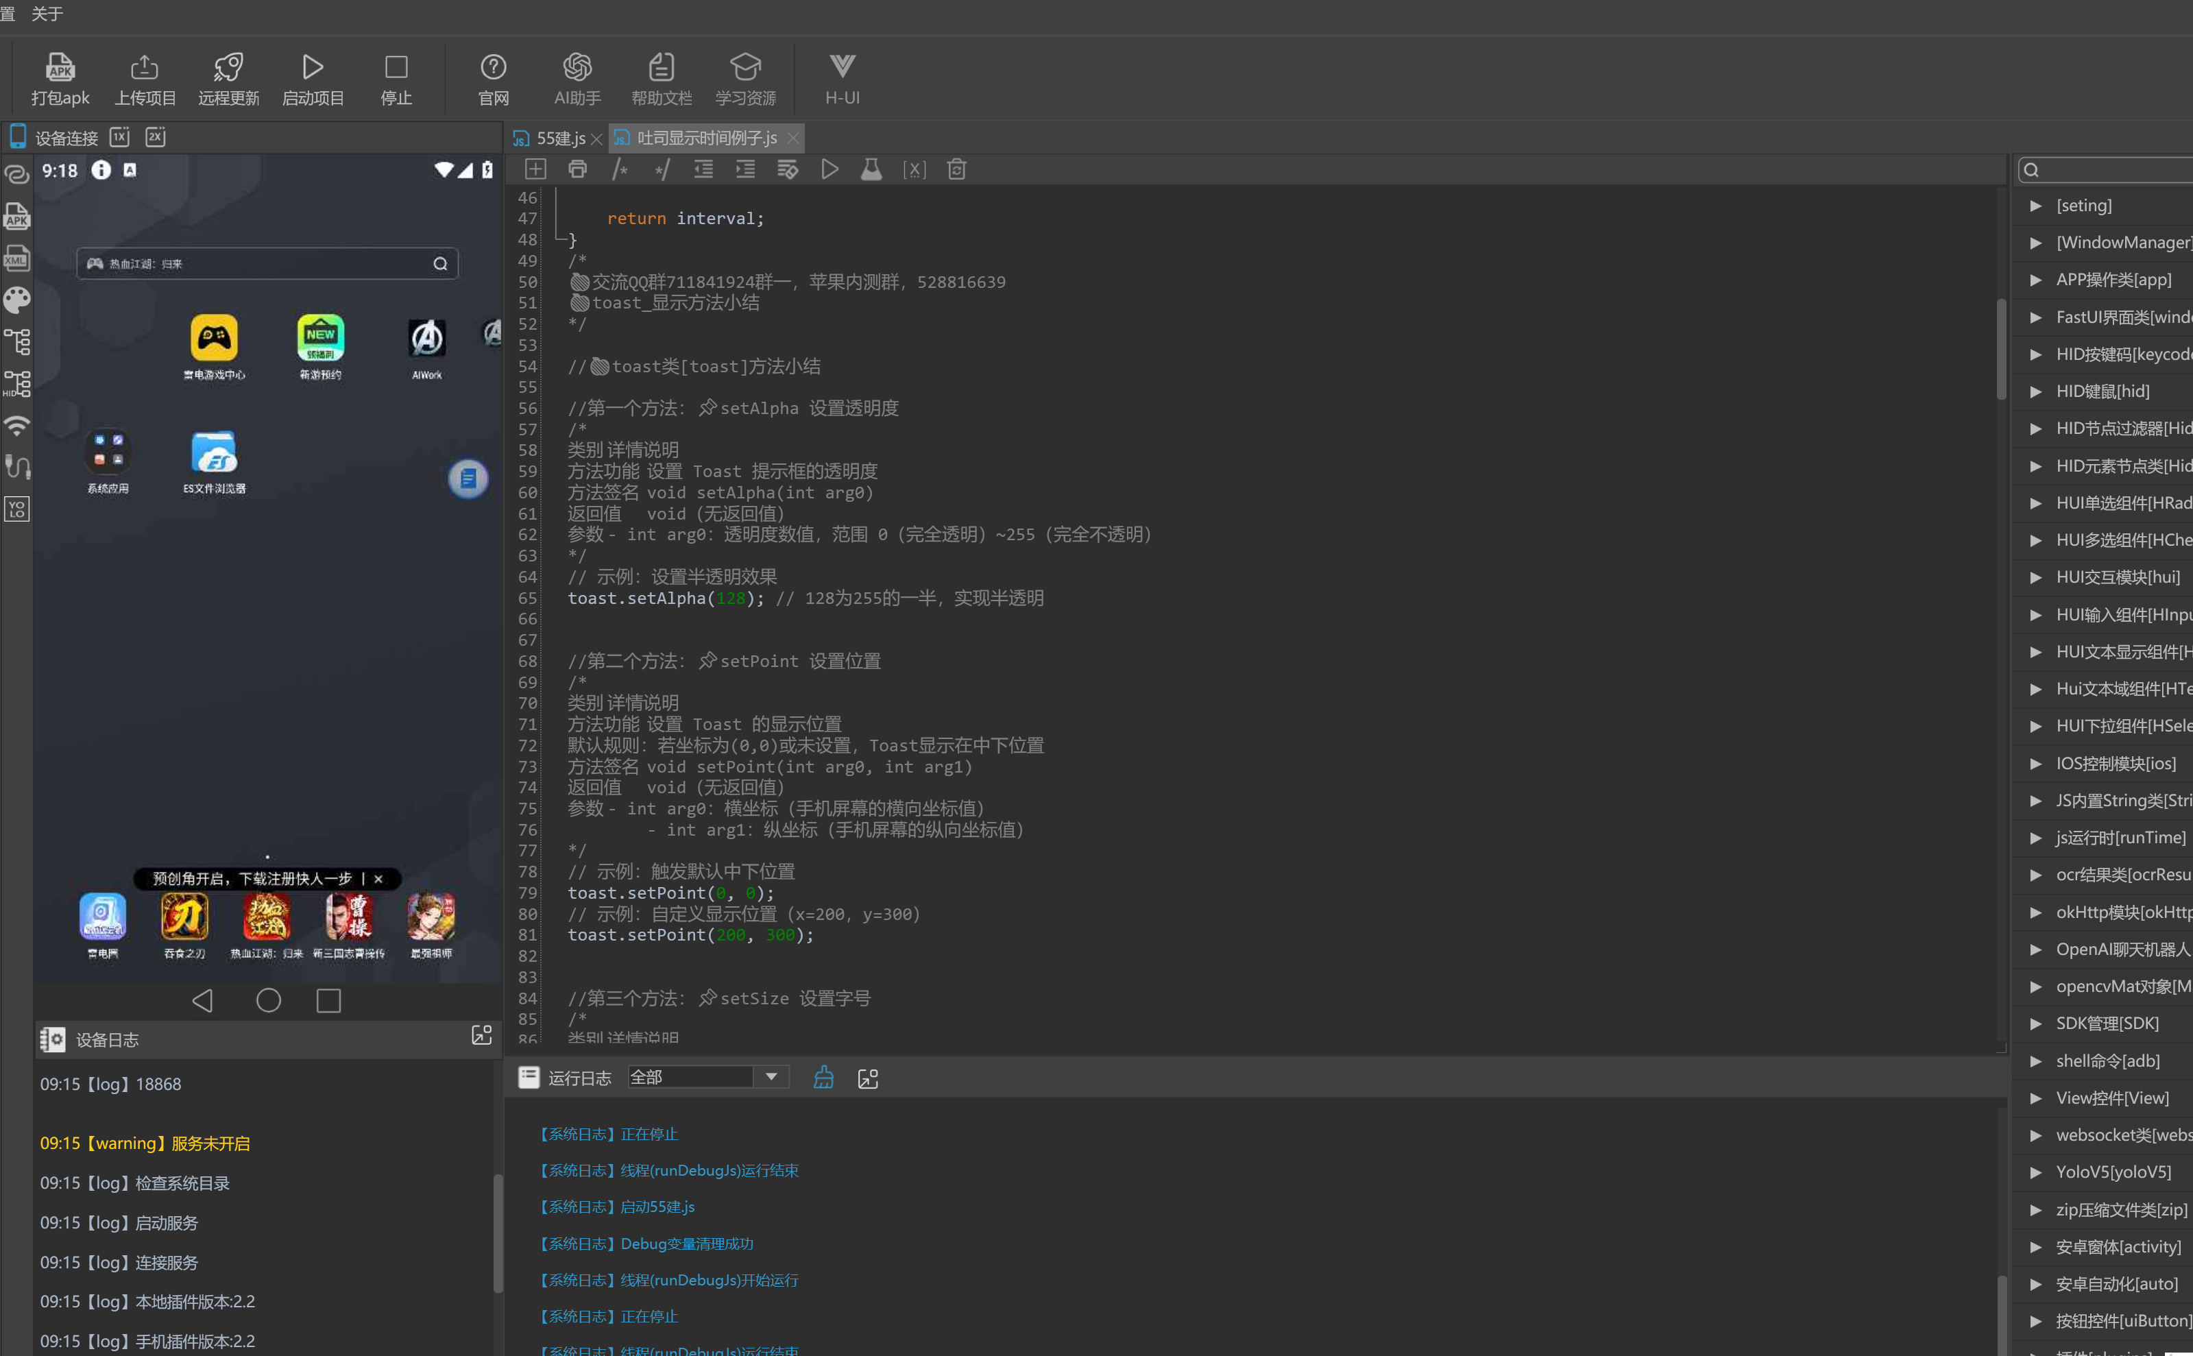Image resolution: width=2193 pixels, height=1356 pixels.
Task: Clear the run log with broom icon
Action: pos(823,1077)
